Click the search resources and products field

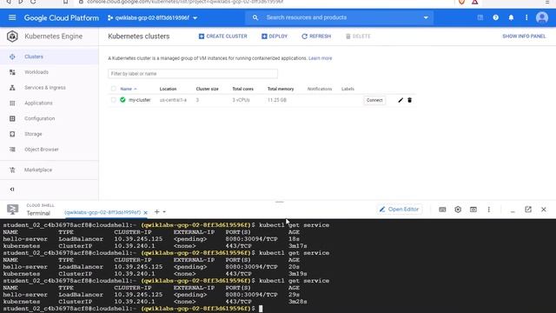click(x=339, y=17)
